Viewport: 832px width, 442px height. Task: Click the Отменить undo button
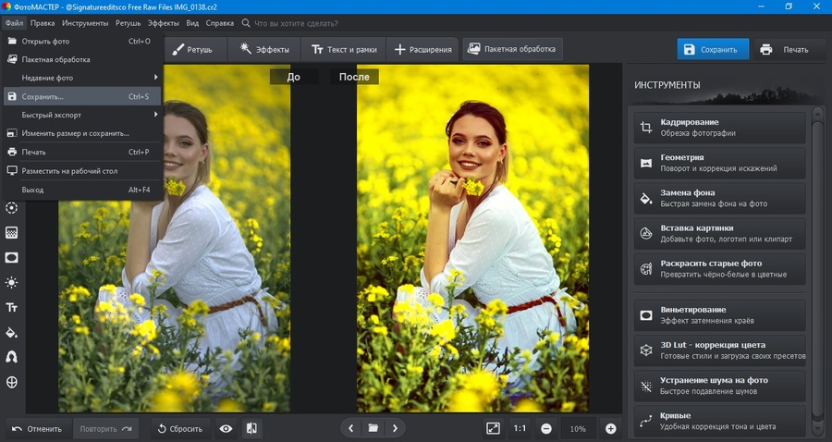click(x=37, y=429)
